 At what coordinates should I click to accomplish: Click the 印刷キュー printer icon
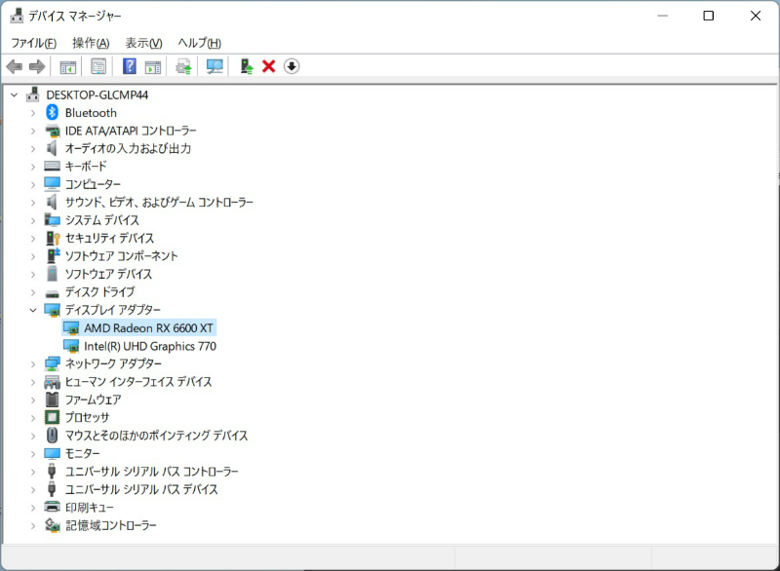point(53,507)
